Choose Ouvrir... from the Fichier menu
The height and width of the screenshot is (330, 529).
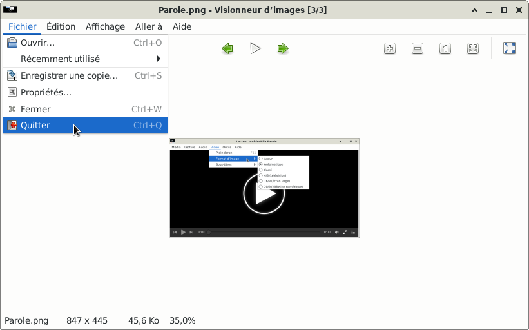coord(85,43)
